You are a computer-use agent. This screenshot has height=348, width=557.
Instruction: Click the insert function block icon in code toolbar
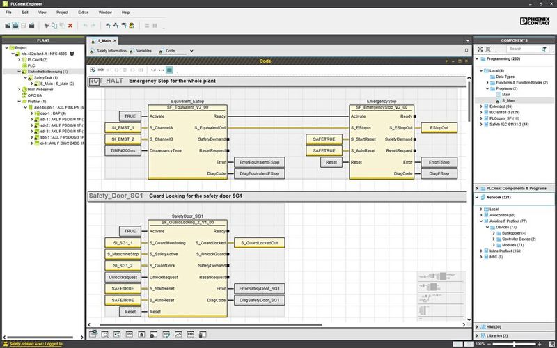(93, 70)
